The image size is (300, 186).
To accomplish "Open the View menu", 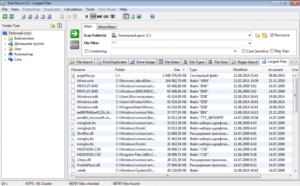I will [15, 9].
